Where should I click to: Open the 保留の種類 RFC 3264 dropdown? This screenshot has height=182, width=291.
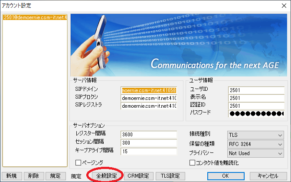click(x=255, y=144)
